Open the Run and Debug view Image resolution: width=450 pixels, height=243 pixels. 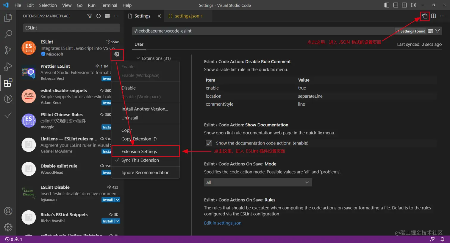pyautogui.click(x=8, y=66)
